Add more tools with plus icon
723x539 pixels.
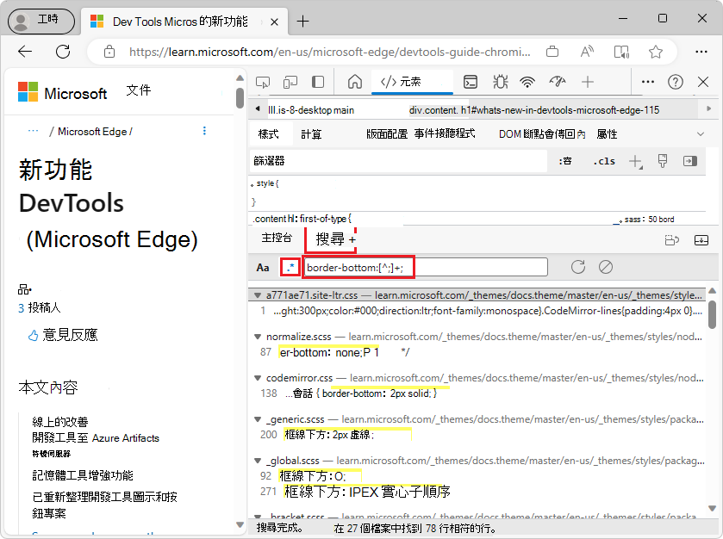[x=588, y=82]
